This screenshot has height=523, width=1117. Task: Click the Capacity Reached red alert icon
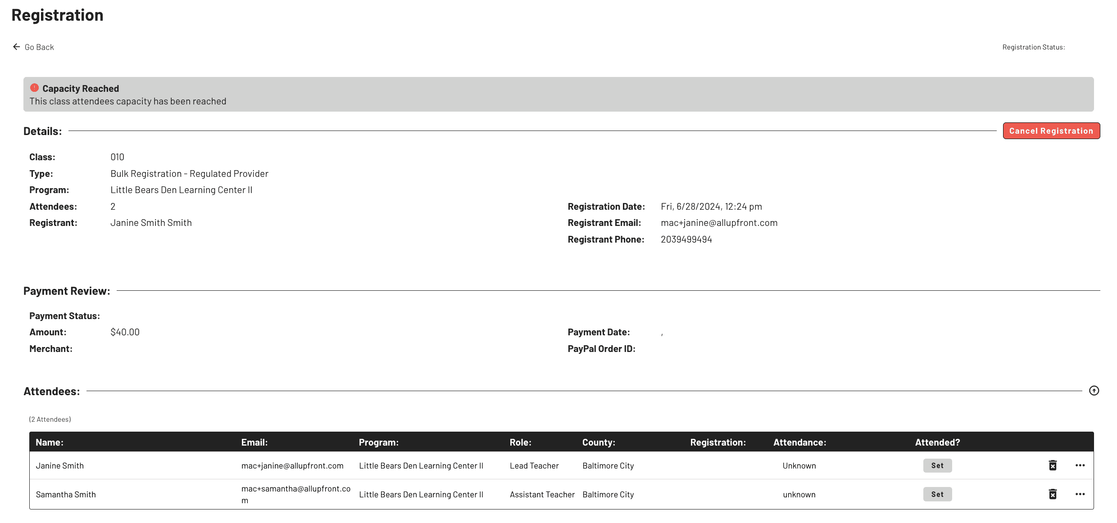click(x=34, y=88)
